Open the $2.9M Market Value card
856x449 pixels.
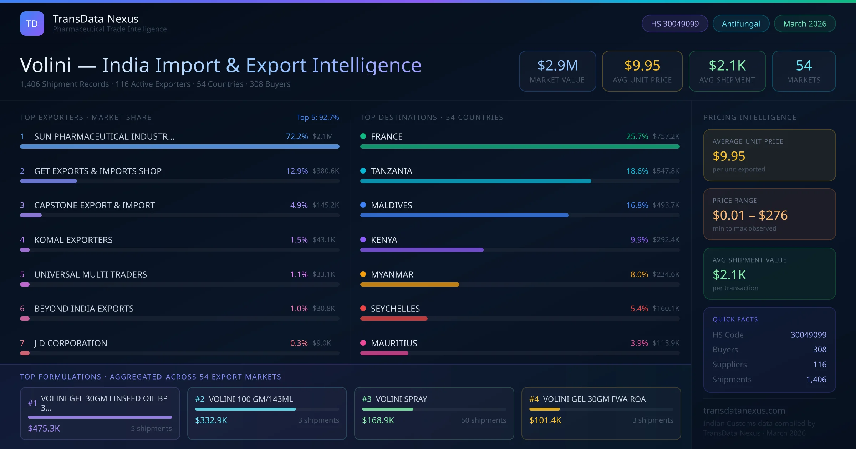click(557, 71)
